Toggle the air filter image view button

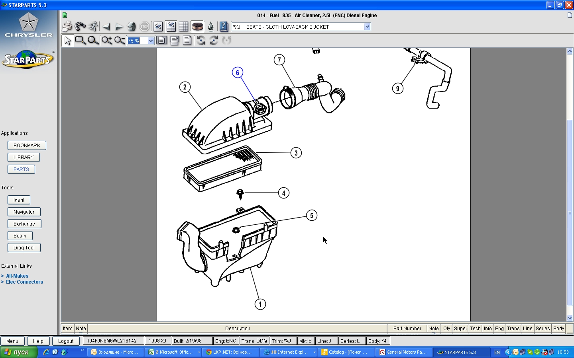click(x=197, y=27)
